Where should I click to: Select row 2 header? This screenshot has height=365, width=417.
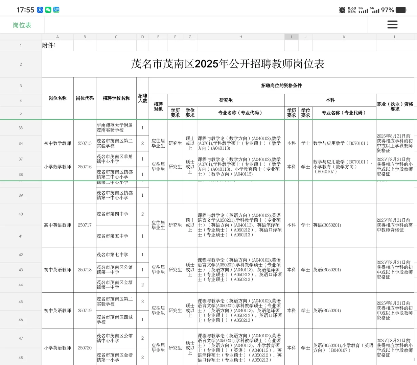(21, 64)
